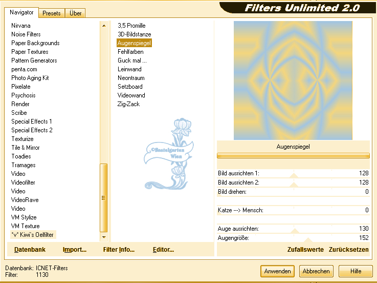Select the Tramages category
377x283 pixels.
click(x=24, y=165)
